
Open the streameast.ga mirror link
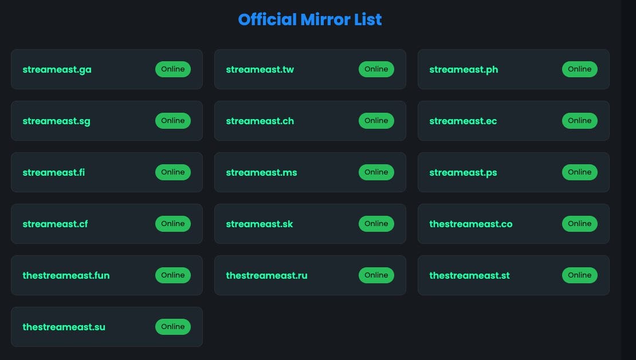[57, 70]
